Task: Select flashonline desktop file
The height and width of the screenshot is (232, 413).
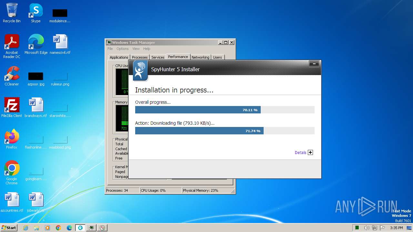Action: pyautogui.click(x=36, y=142)
